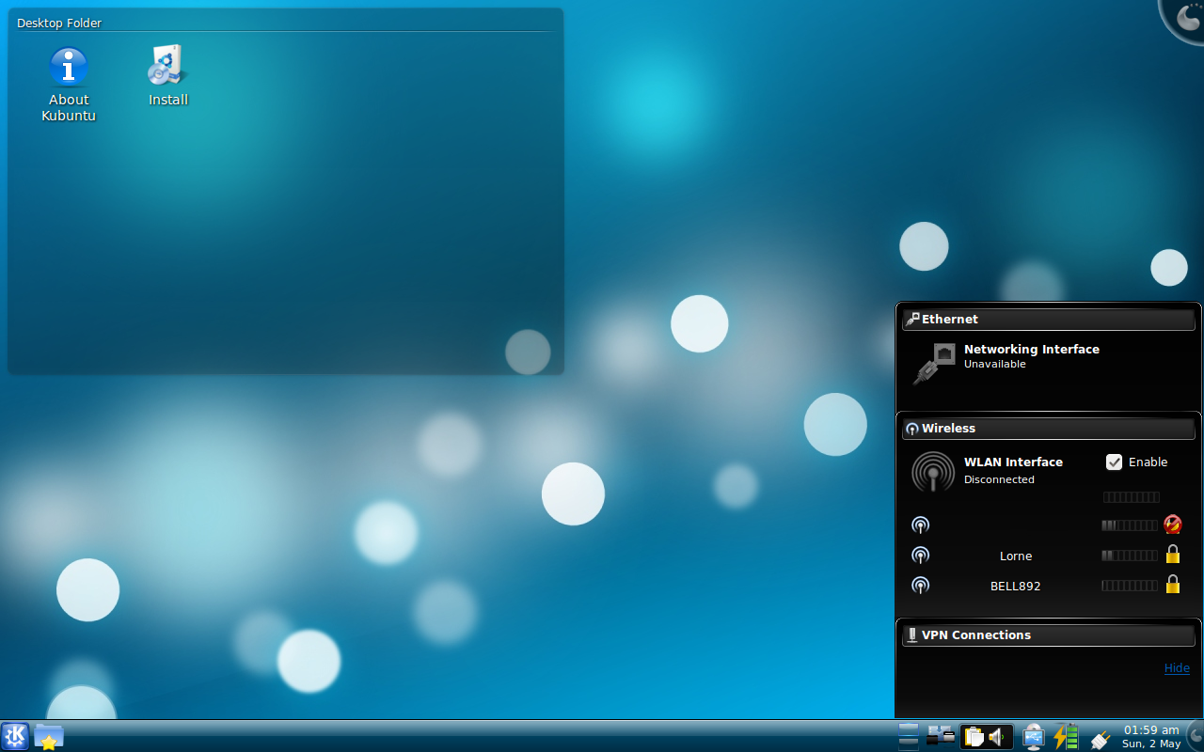Open the favorites folder icon in panel

[x=49, y=736]
